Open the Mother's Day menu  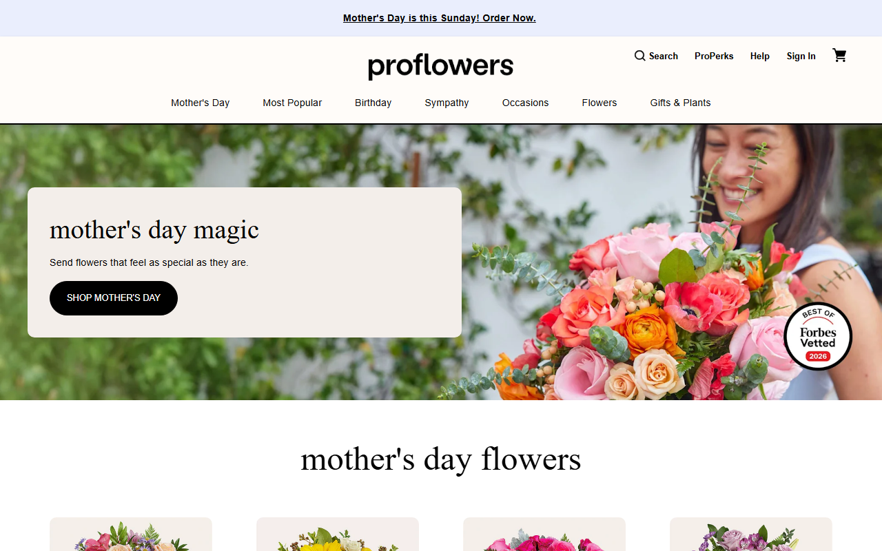[x=201, y=103]
